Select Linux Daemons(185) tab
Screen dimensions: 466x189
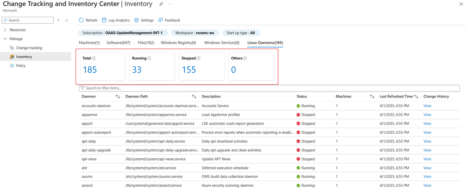[265, 43]
